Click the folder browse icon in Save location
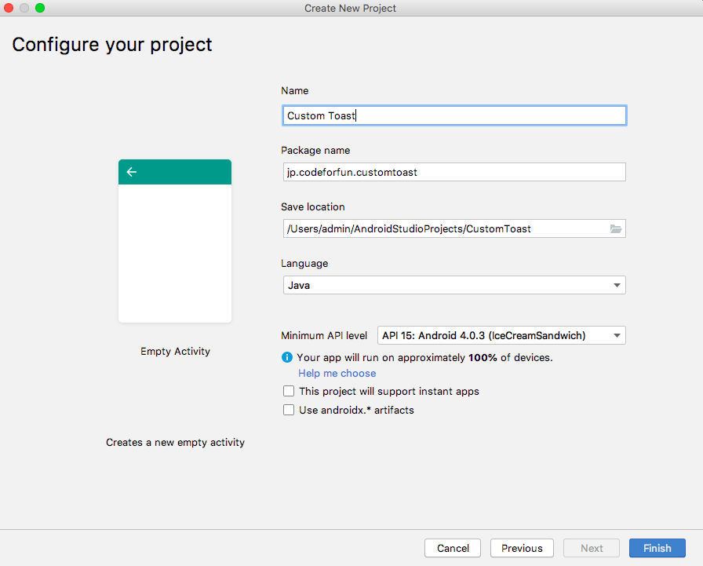This screenshot has width=703, height=566. click(616, 229)
